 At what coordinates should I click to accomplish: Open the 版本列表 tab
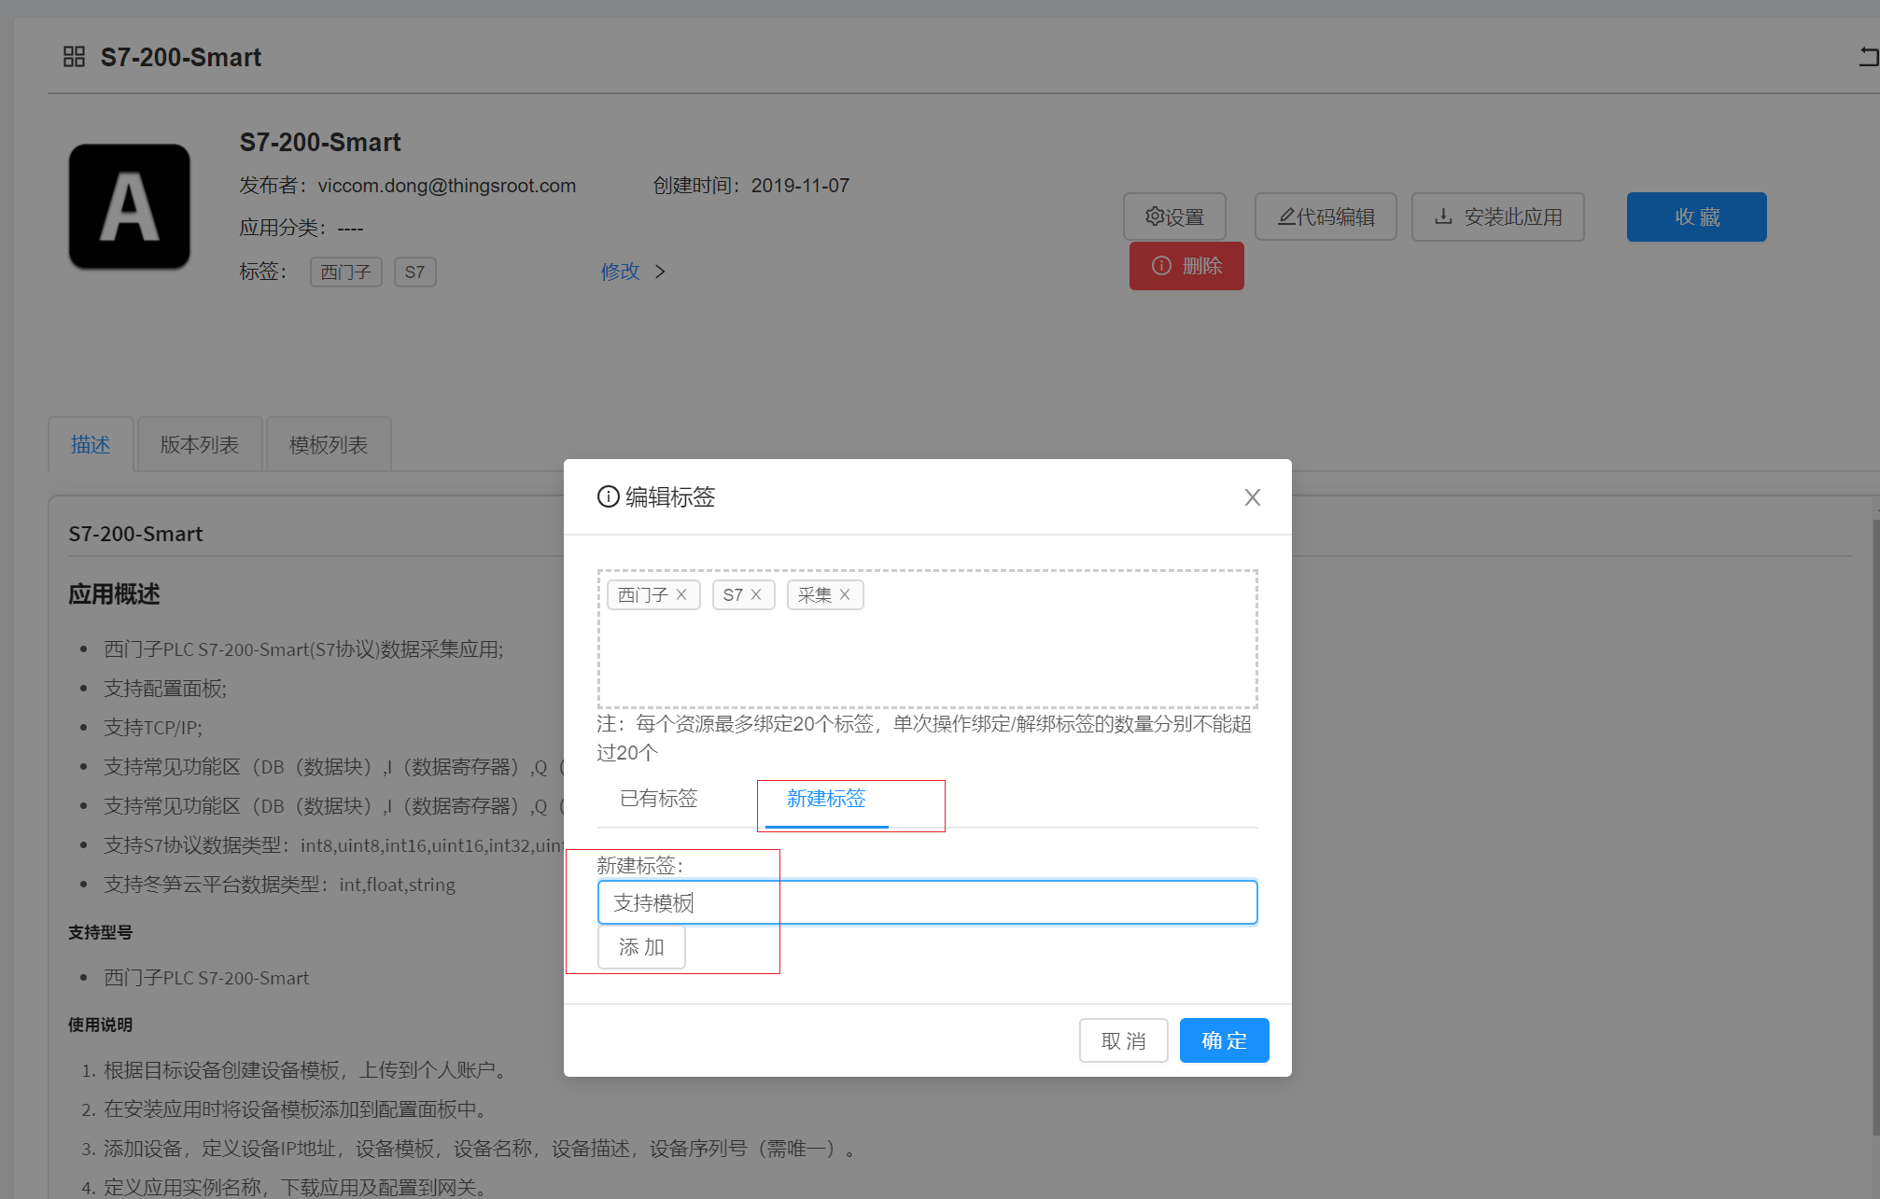pos(200,444)
